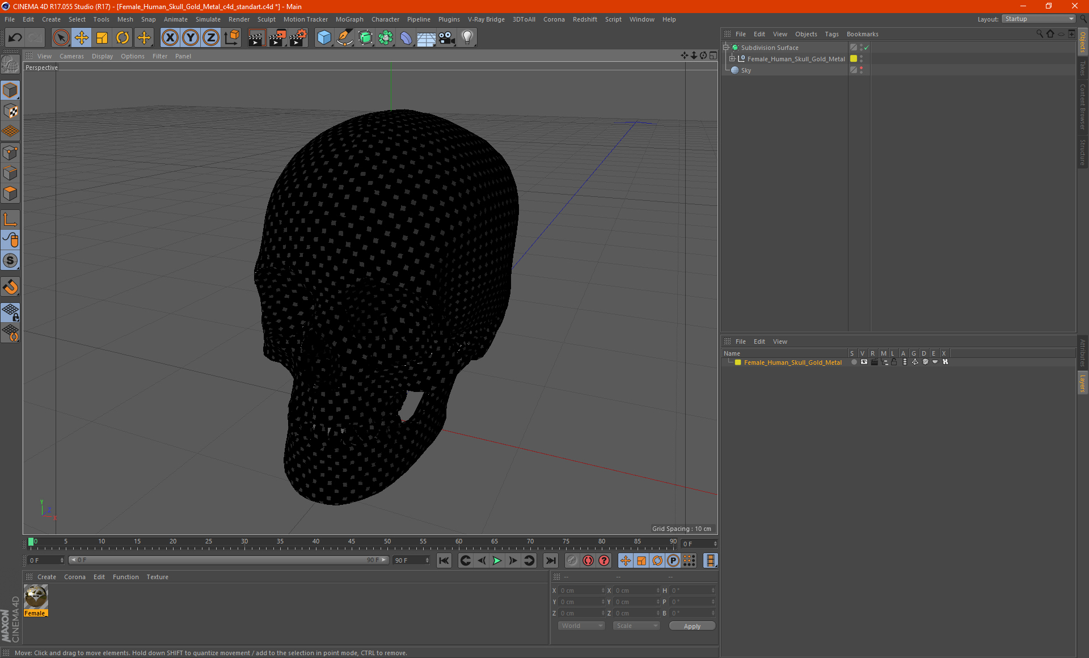Add light object bulb icon
This screenshot has width=1089, height=658.
pyautogui.click(x=467, y=38)
